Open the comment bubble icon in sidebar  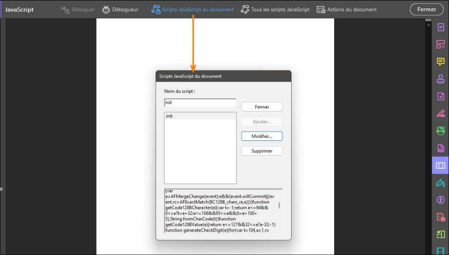pos(440,62)
